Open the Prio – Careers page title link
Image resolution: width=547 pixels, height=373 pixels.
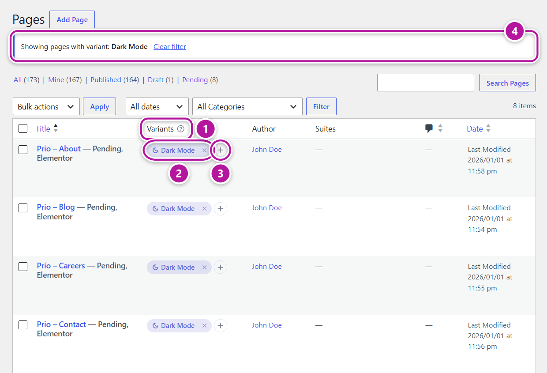coord(61,266)
